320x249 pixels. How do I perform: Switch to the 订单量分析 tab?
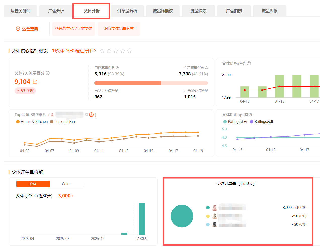tap(127, 11)
